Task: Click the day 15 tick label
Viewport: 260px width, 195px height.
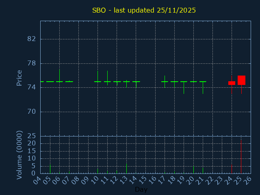Action: (142, 179)
